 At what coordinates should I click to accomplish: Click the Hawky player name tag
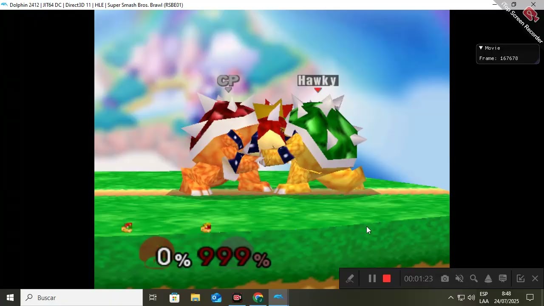(x=318, y=80)
